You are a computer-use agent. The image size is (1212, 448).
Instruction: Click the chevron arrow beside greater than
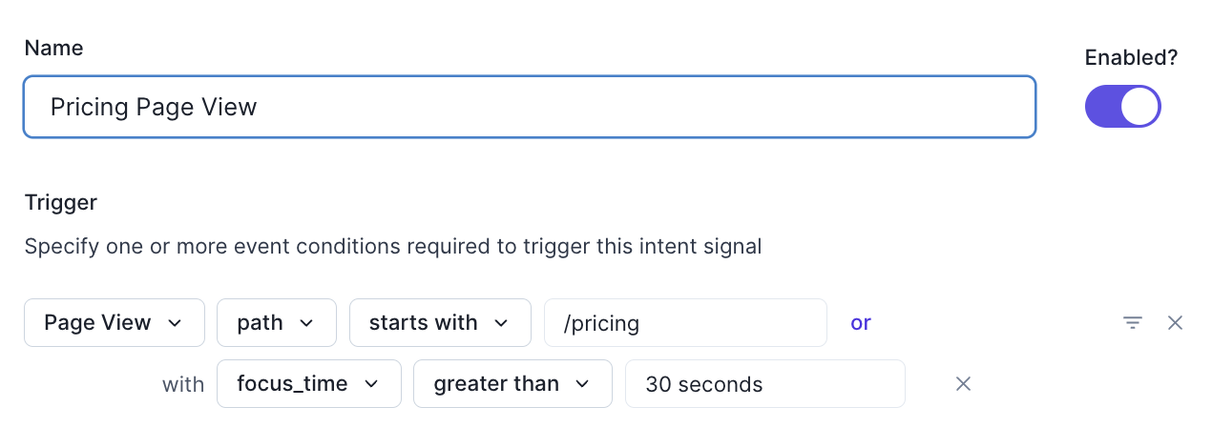[582, 384]
